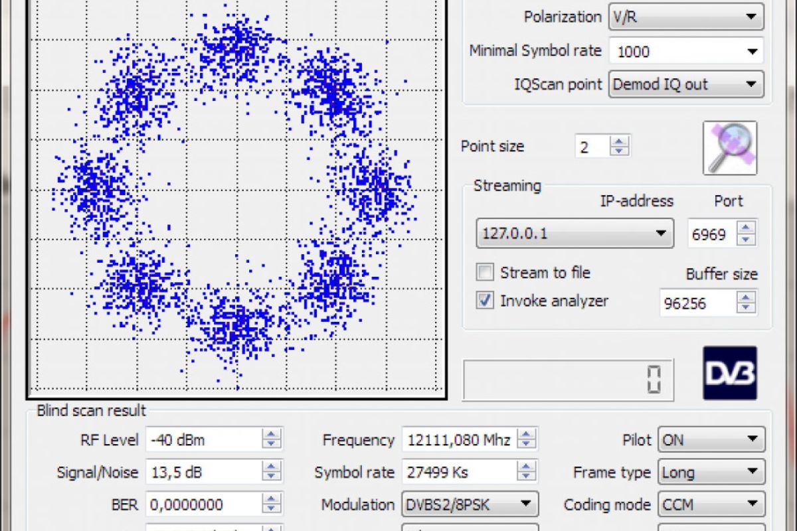Increase Buffer size using up arrow

click(x=747, y=298)
